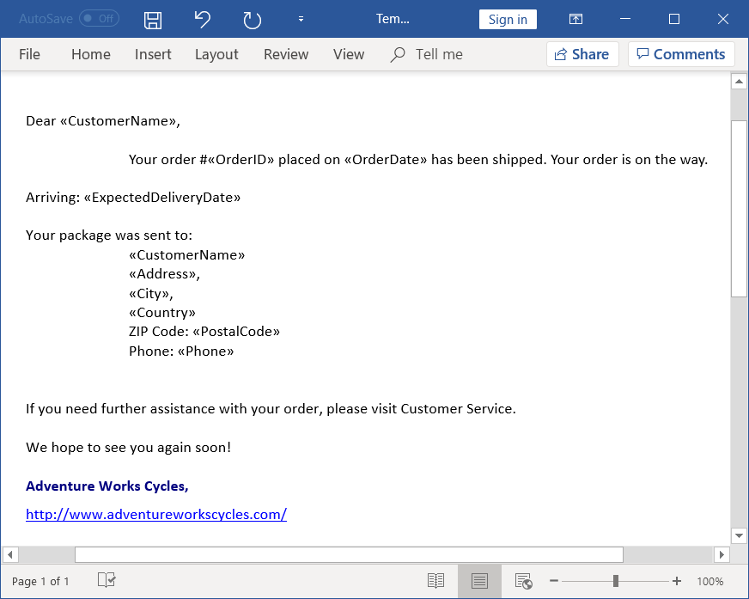Click the Undo arrow icon
The width and height of the screenshot is (749, 599).
click(203, 19)
